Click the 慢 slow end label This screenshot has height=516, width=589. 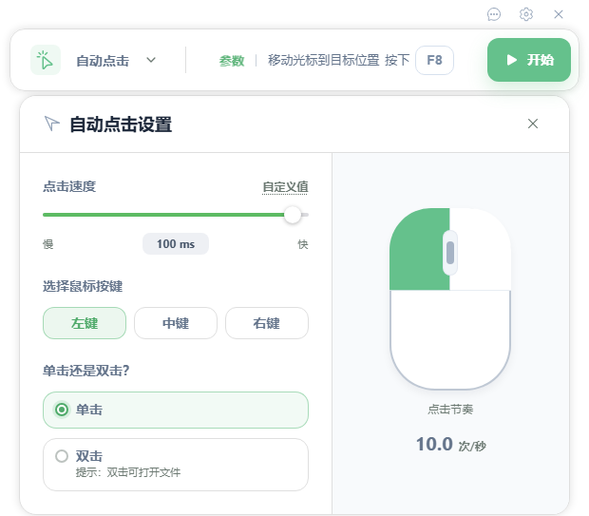[48, 244]
